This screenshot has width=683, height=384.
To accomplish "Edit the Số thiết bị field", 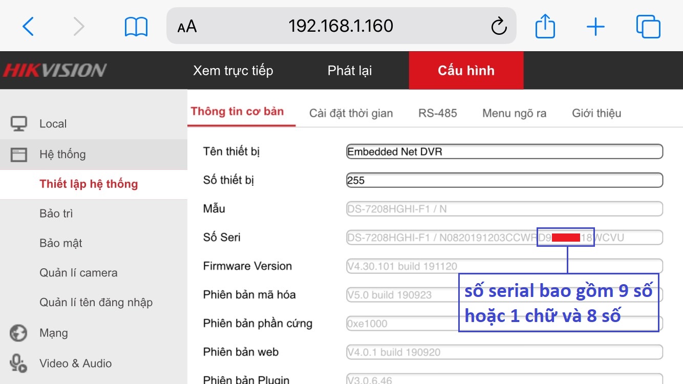I will point(504,180).
